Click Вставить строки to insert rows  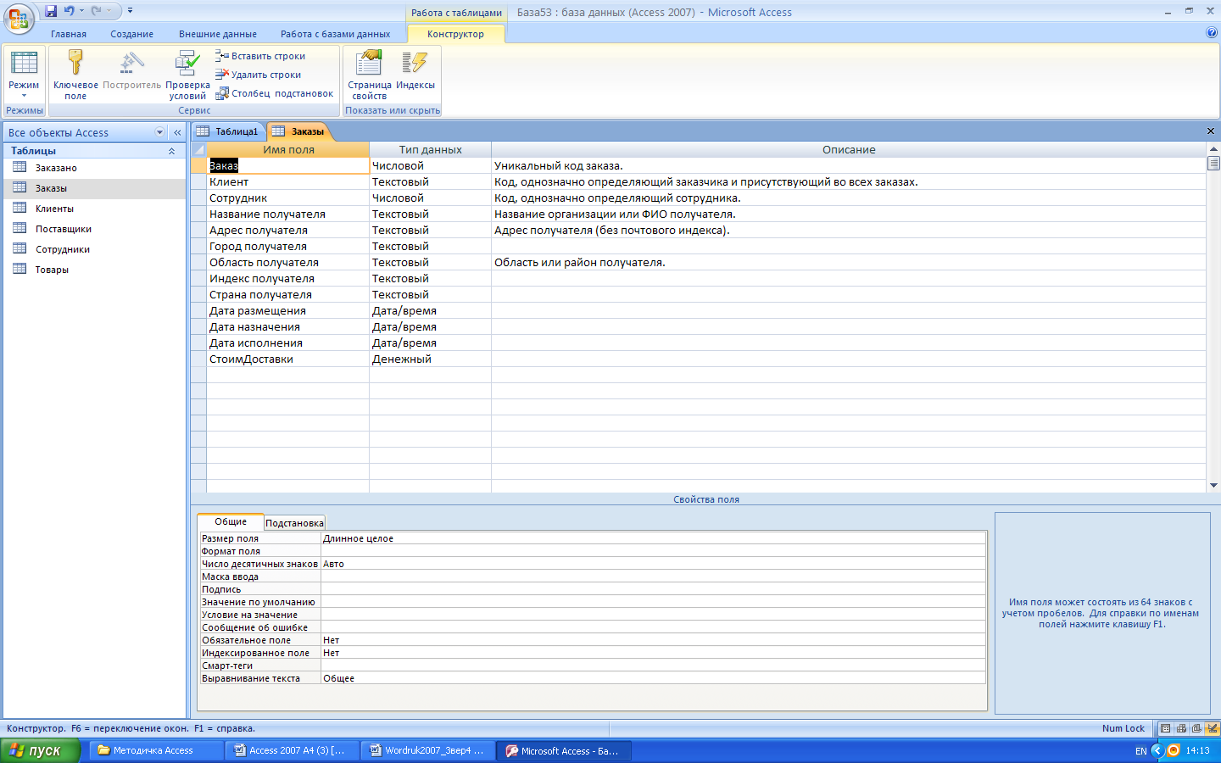click(260, 56)
